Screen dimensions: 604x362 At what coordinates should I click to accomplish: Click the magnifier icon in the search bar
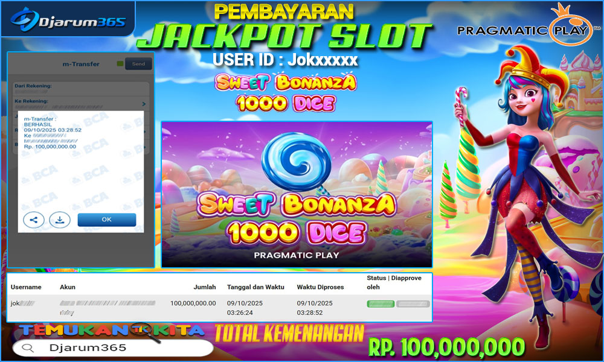tap(27, 348)
